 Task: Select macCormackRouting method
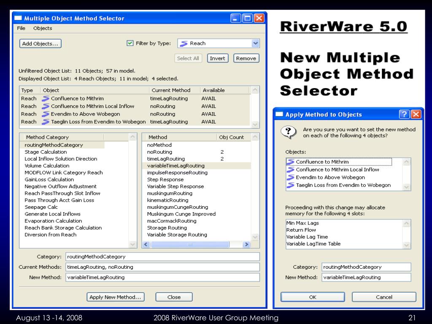[x=172, y=221]
